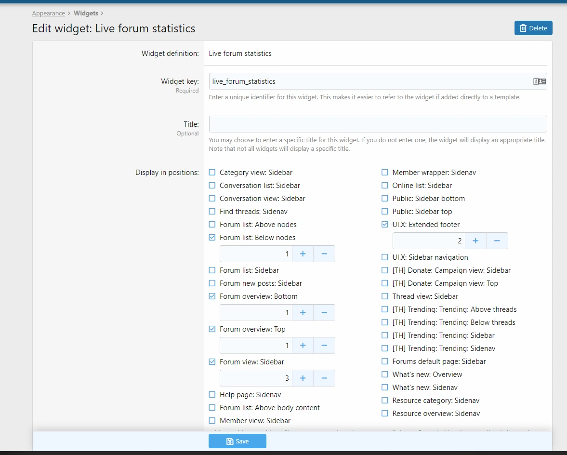Decrement the UI.X: Extended footer order
Viewport: 567px width, 455px height.
click(x=497, y=241)
